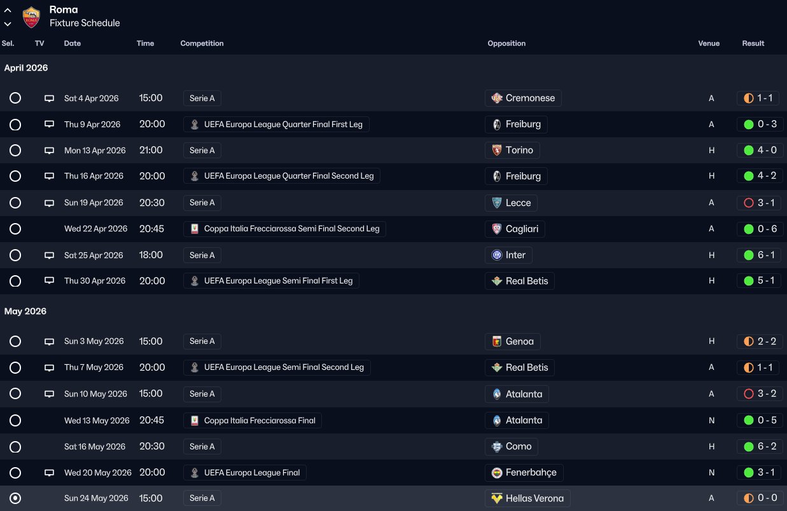Sort fixtures by Opposition column header
Viewport: 787px width, 511px height.
coord(506,44)
